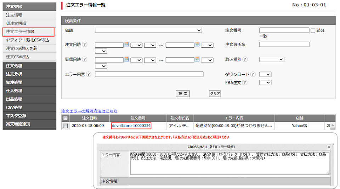Image resolution: width=340 pixels, height=189 pixels.
Task: Open calendar picker for 注文日時 start date
Action: click(x=126, y=45)
